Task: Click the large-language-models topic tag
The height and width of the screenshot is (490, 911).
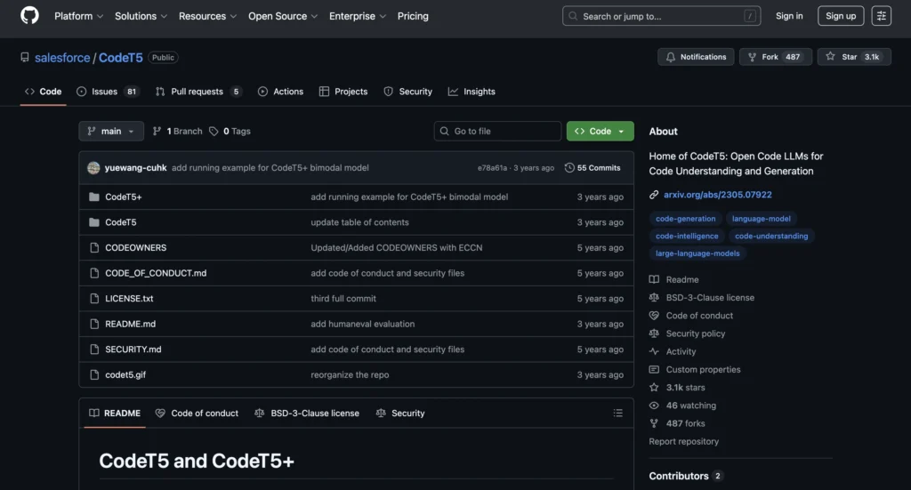Action: point(697,253)
